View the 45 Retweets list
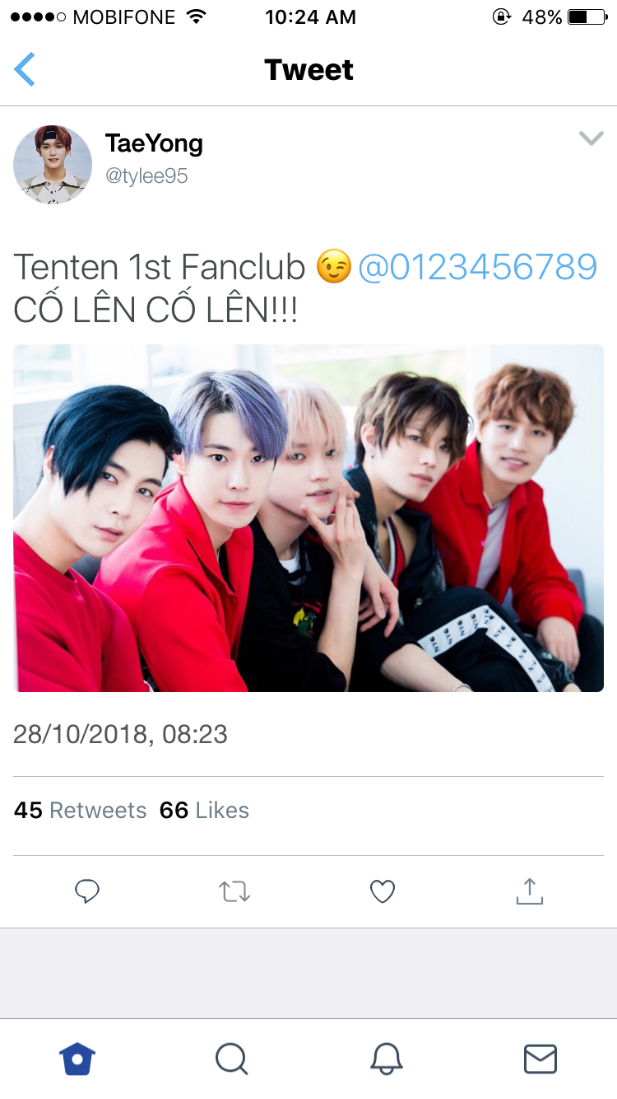 pos(80,811)
